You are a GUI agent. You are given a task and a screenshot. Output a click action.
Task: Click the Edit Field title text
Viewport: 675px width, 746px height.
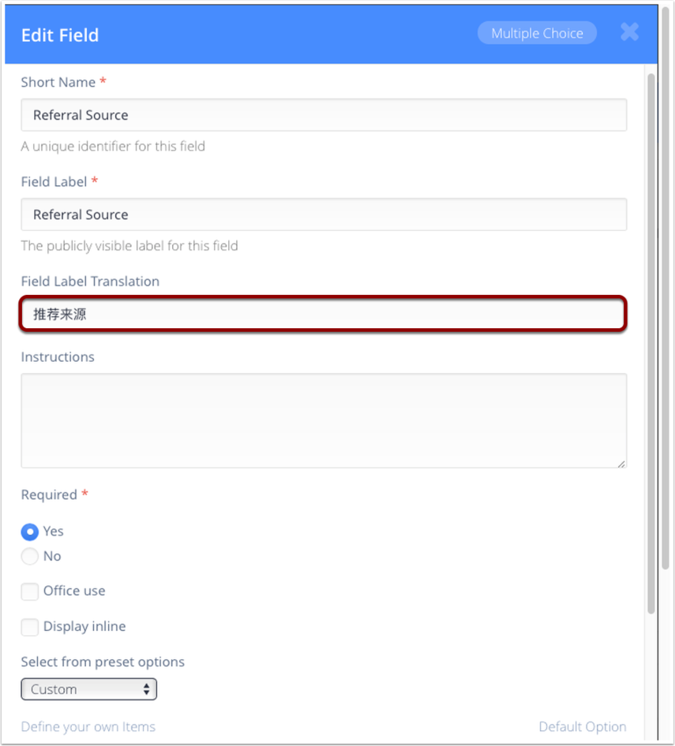pos(60,35)
